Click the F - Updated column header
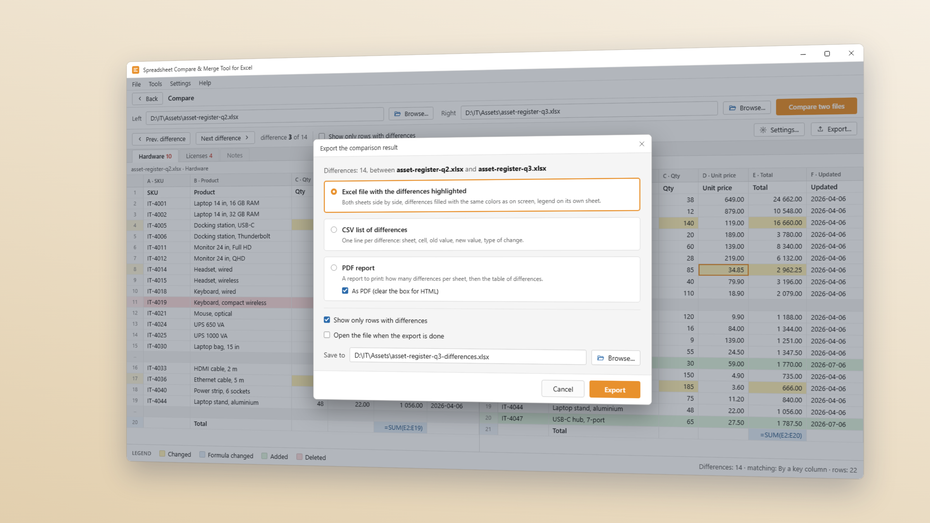 (835, 174)
